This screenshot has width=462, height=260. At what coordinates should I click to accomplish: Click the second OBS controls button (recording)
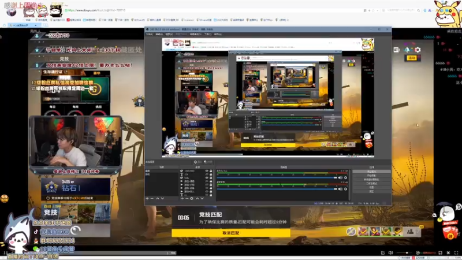[371, 176]
